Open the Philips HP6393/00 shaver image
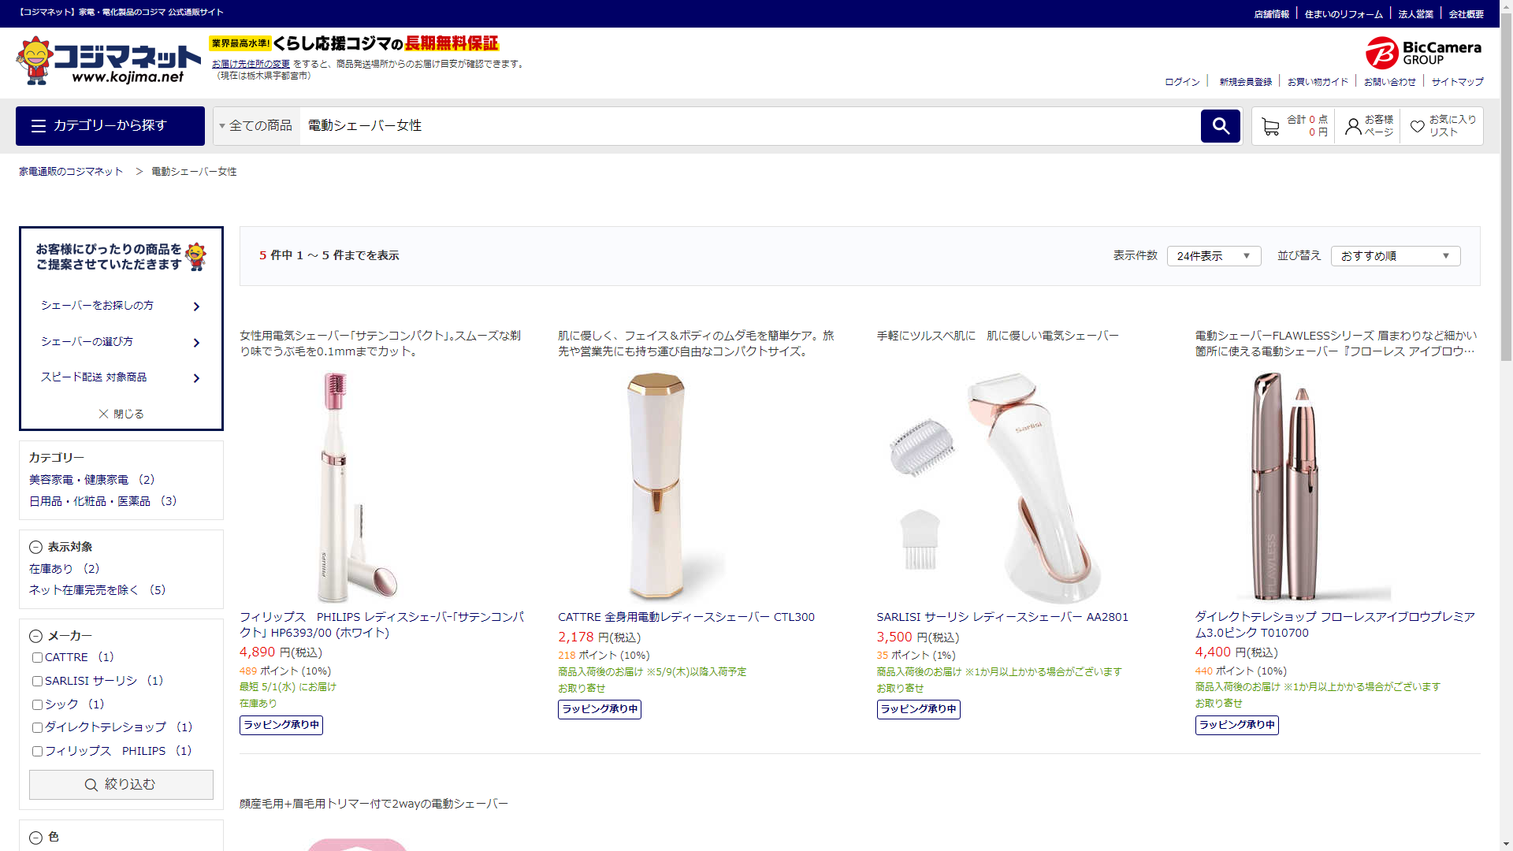Image resolution: width=1513 pixels, height=851 pixels. [x=357, y=487]
